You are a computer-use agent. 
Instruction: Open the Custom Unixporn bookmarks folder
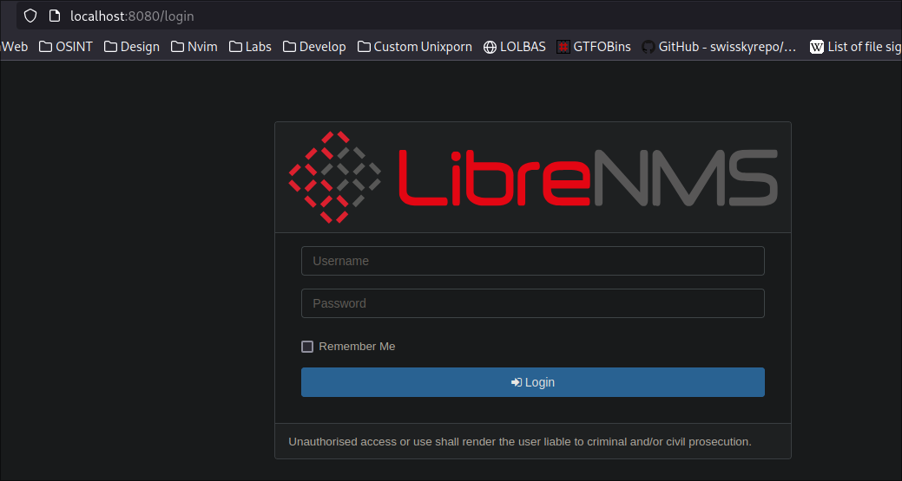pos(415,47)
